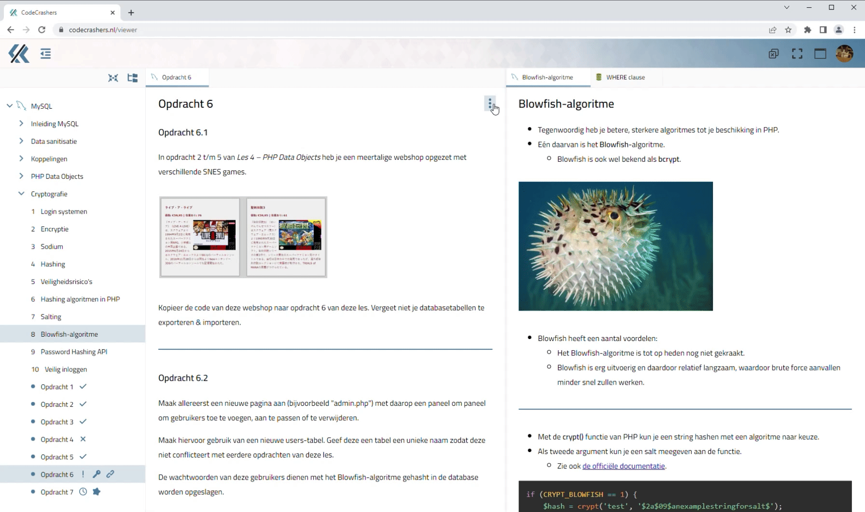Click the close-all-tabs icon in the header
The width and height of the screenshot is (865, 512).
(x=773, y=54)
